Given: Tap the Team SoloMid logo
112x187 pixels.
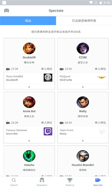Looking at the screenshot, I should pyautogui.click(x=48, y=78).
